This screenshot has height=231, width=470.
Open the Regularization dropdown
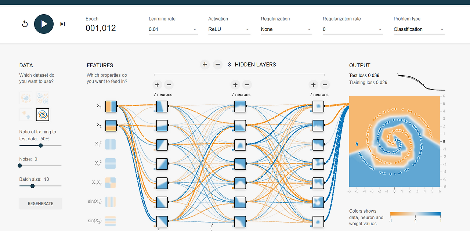tap(286, 29)
